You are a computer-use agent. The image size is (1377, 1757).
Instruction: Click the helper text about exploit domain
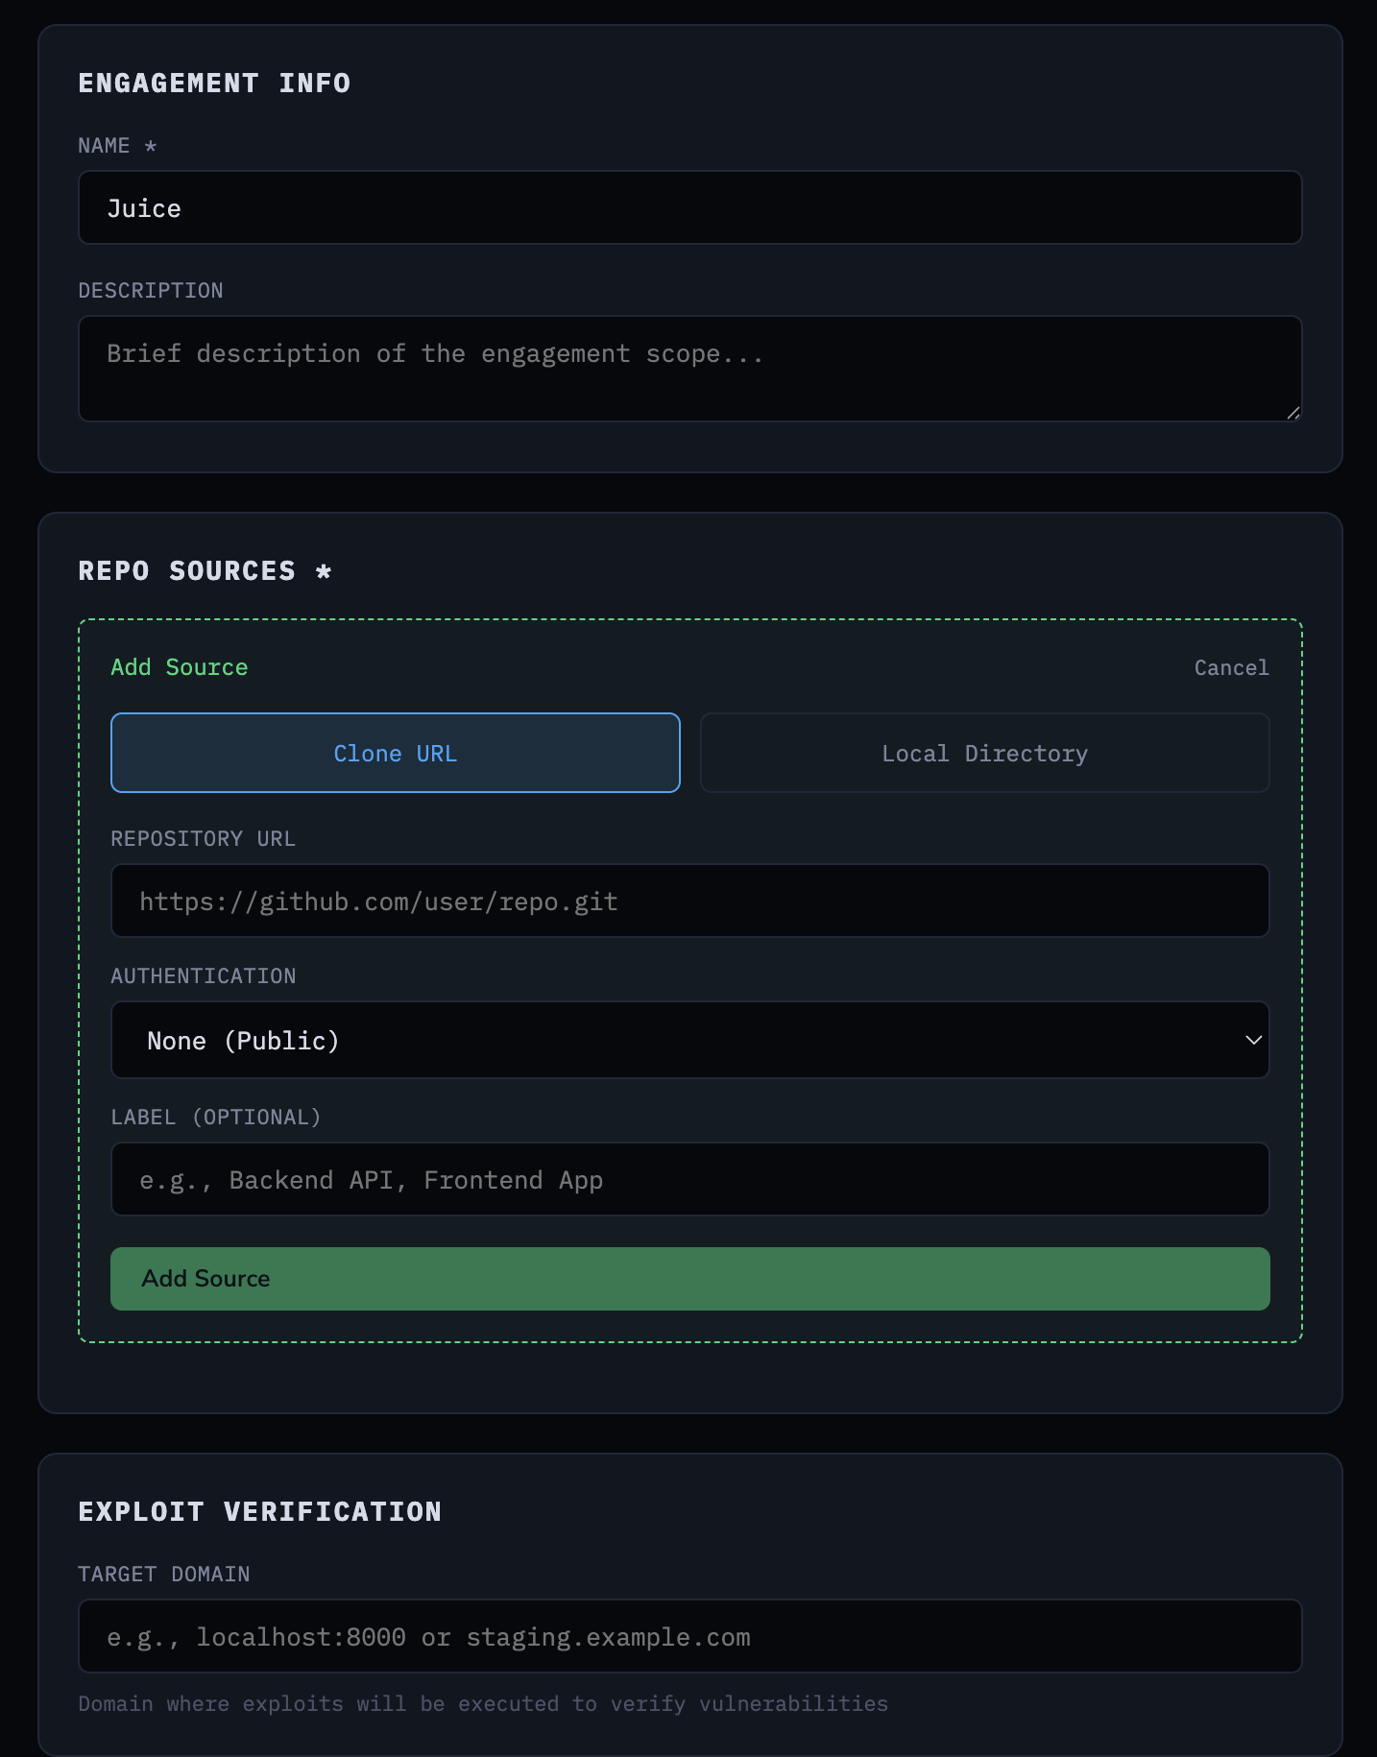pyautogui.click(x=483, y=1703)
